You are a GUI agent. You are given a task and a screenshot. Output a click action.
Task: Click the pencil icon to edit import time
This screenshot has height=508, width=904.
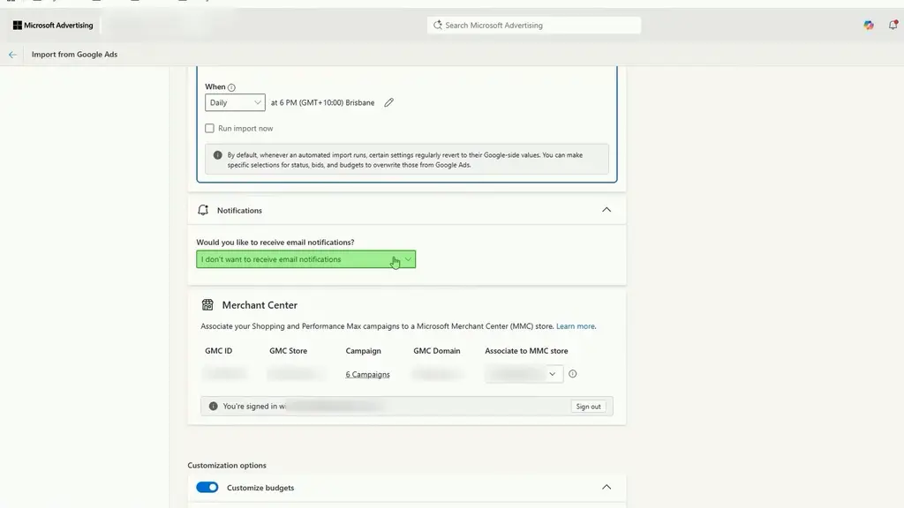(389, 102)
